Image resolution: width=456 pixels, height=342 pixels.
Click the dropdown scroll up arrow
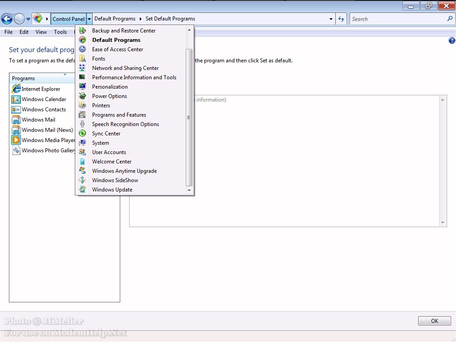point(189,30)
